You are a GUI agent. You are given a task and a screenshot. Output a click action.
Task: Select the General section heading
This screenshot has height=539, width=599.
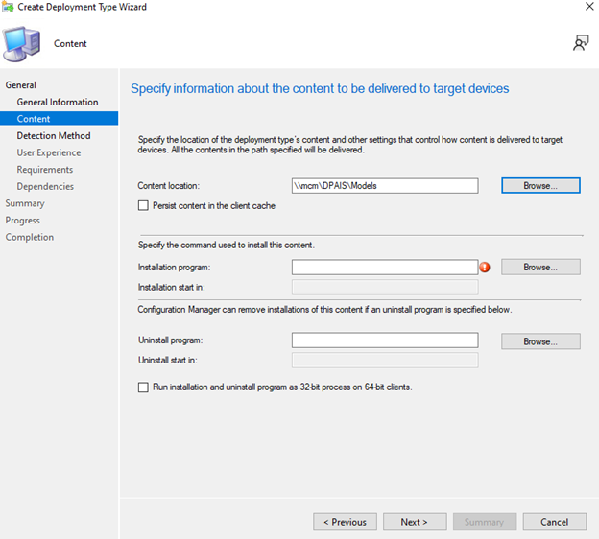tap(20, 85)
